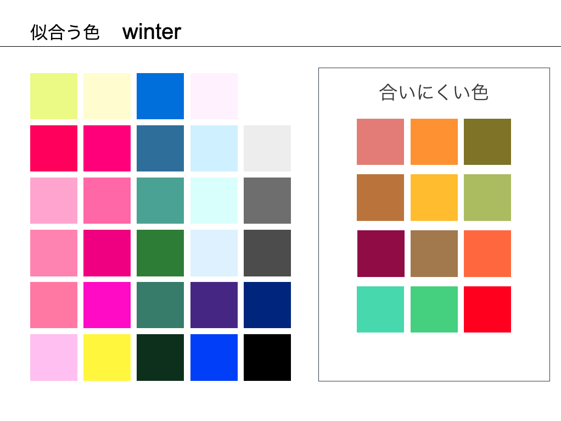Select the bright yellow swatch in bottom row
The width and height of the screenshot is (561, 421).
coord(107,357)
